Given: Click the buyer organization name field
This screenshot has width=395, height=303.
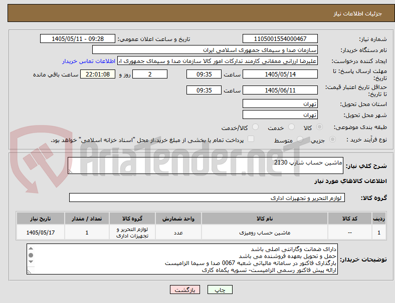Looking at the screenshot, I should click(x=205, y=49).
